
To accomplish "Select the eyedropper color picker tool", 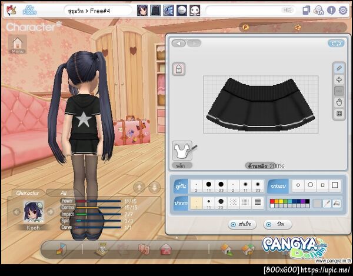I will coord(327,204).
